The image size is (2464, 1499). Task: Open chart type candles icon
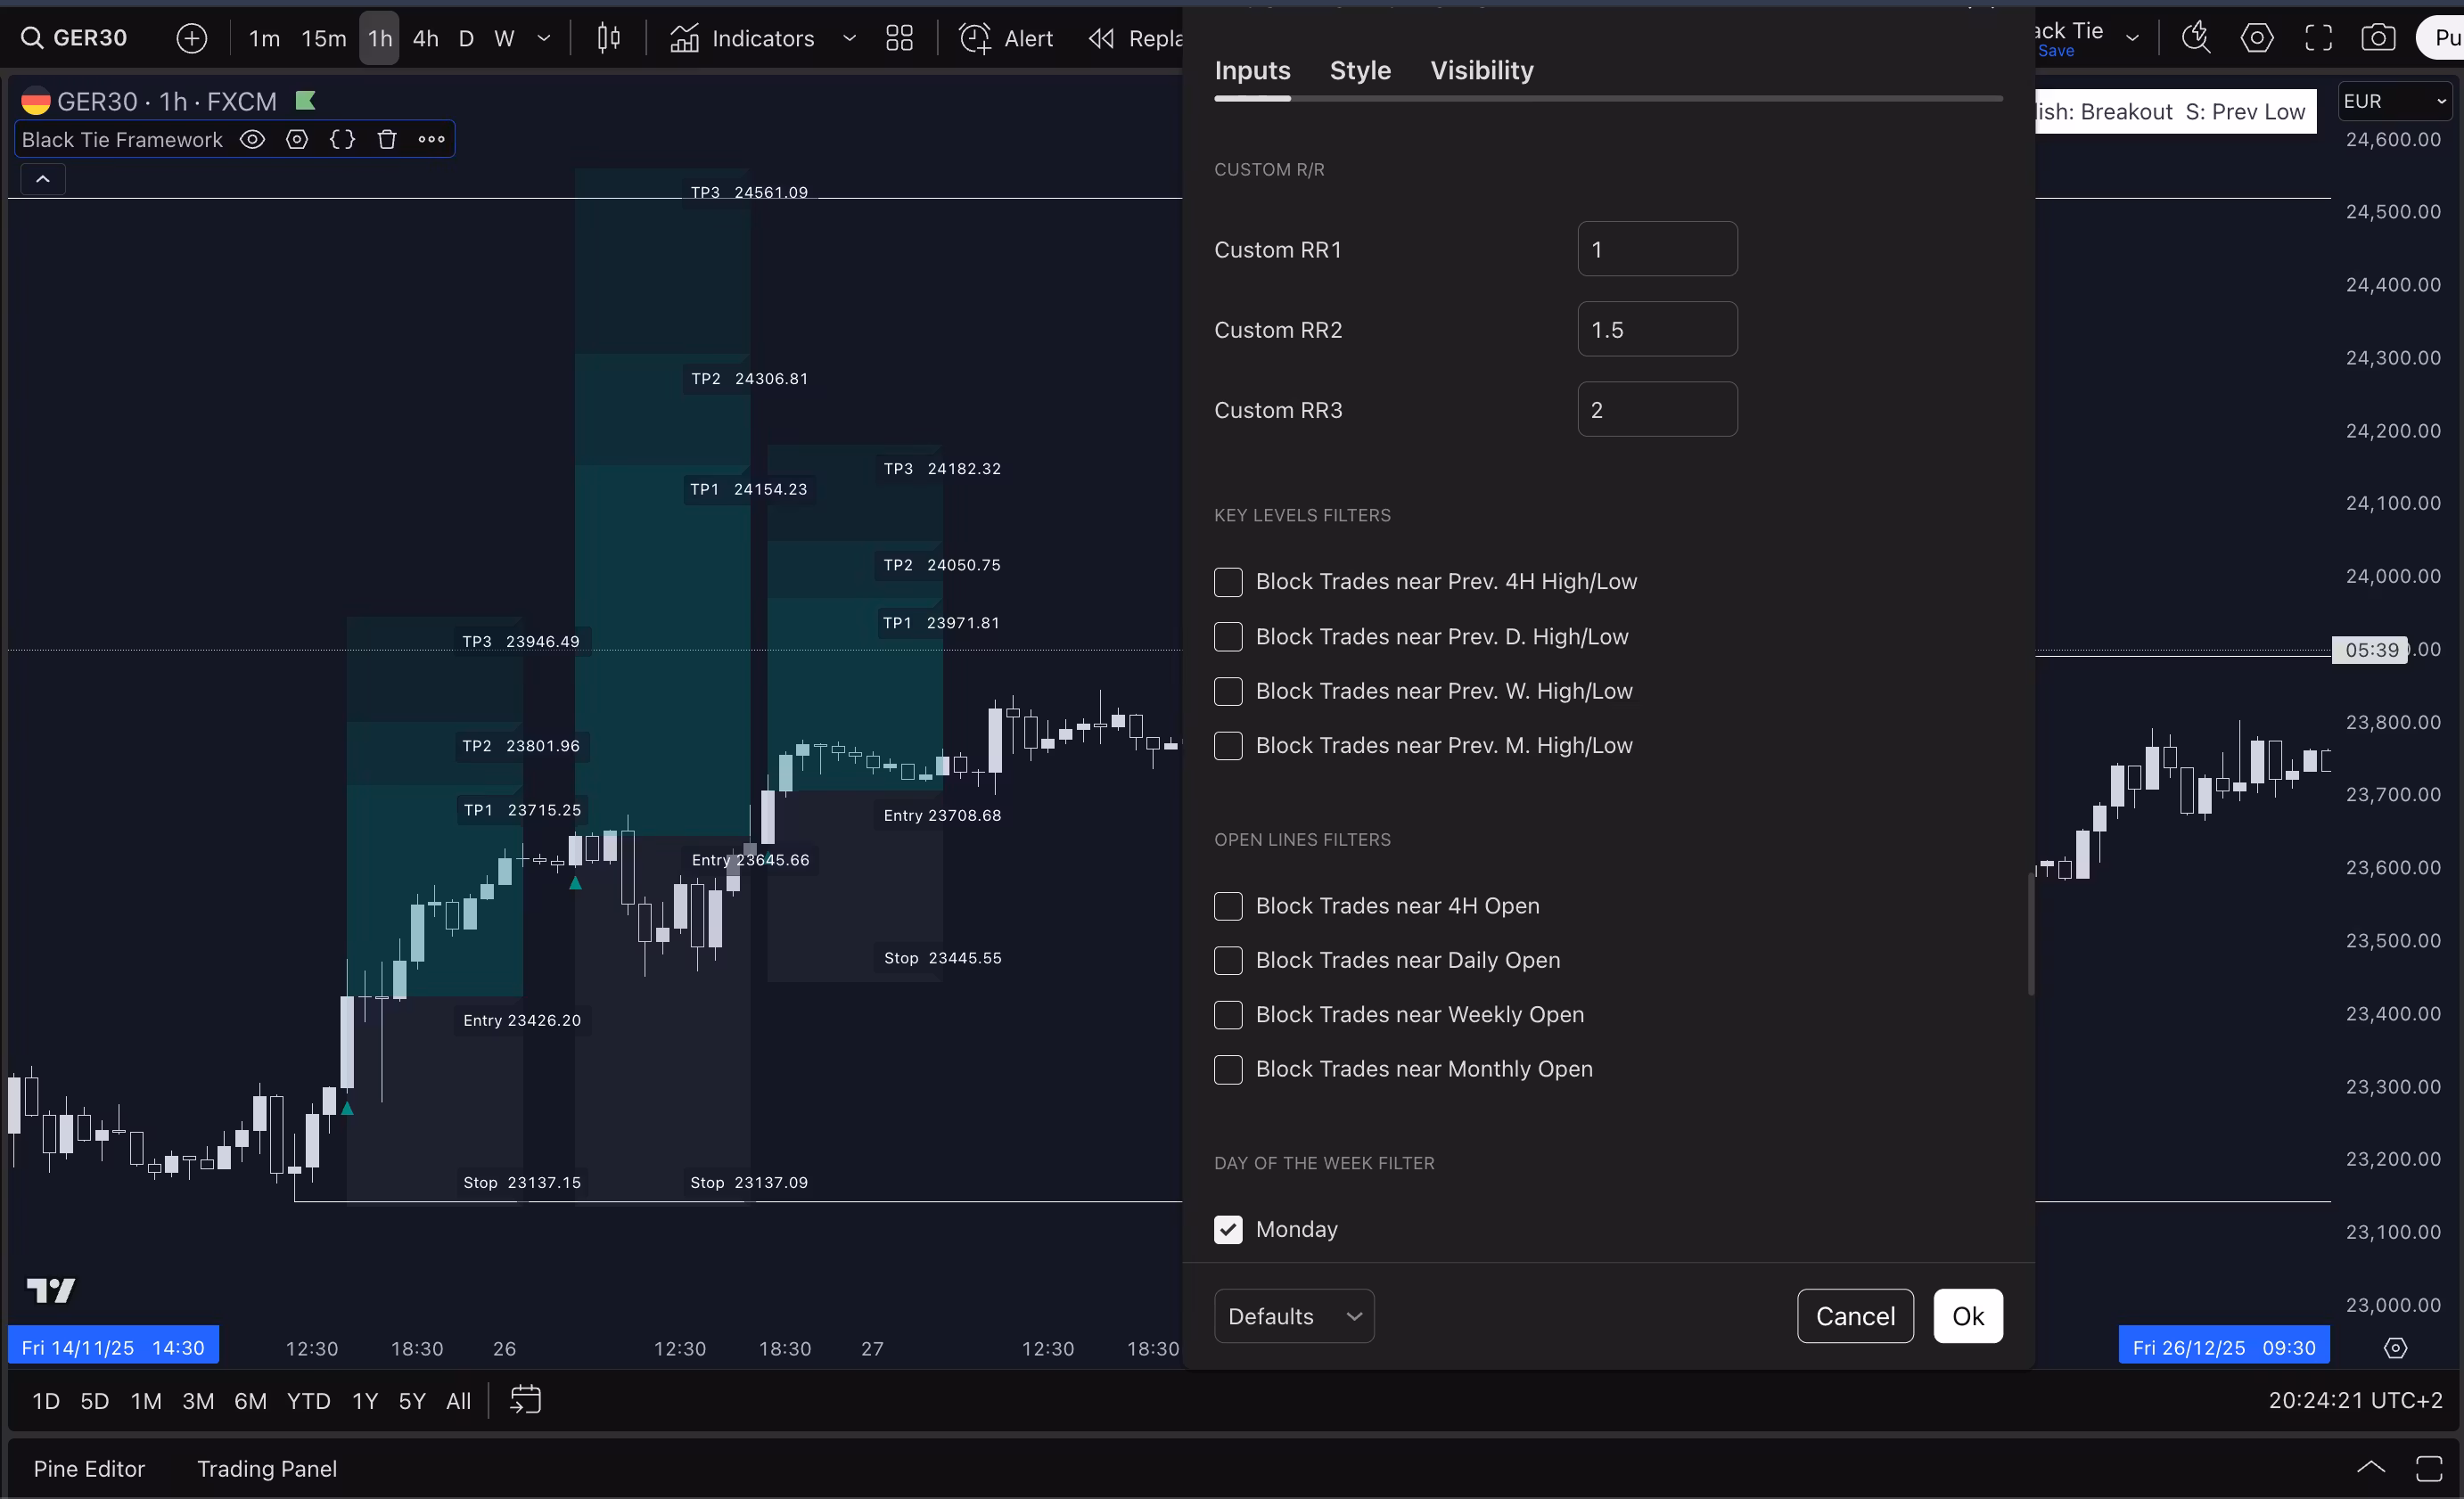click(608, 38)
